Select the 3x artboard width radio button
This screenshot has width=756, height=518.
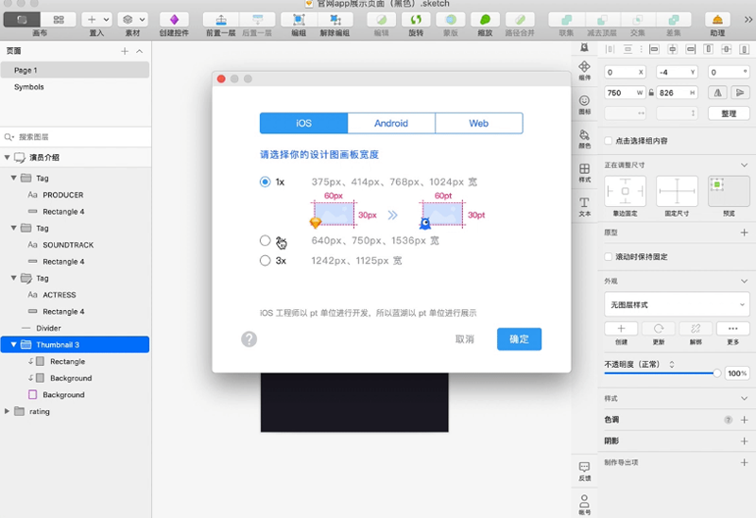(266, 261)
